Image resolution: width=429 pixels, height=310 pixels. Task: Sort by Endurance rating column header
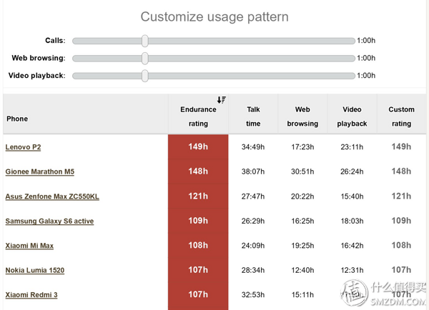198,116
